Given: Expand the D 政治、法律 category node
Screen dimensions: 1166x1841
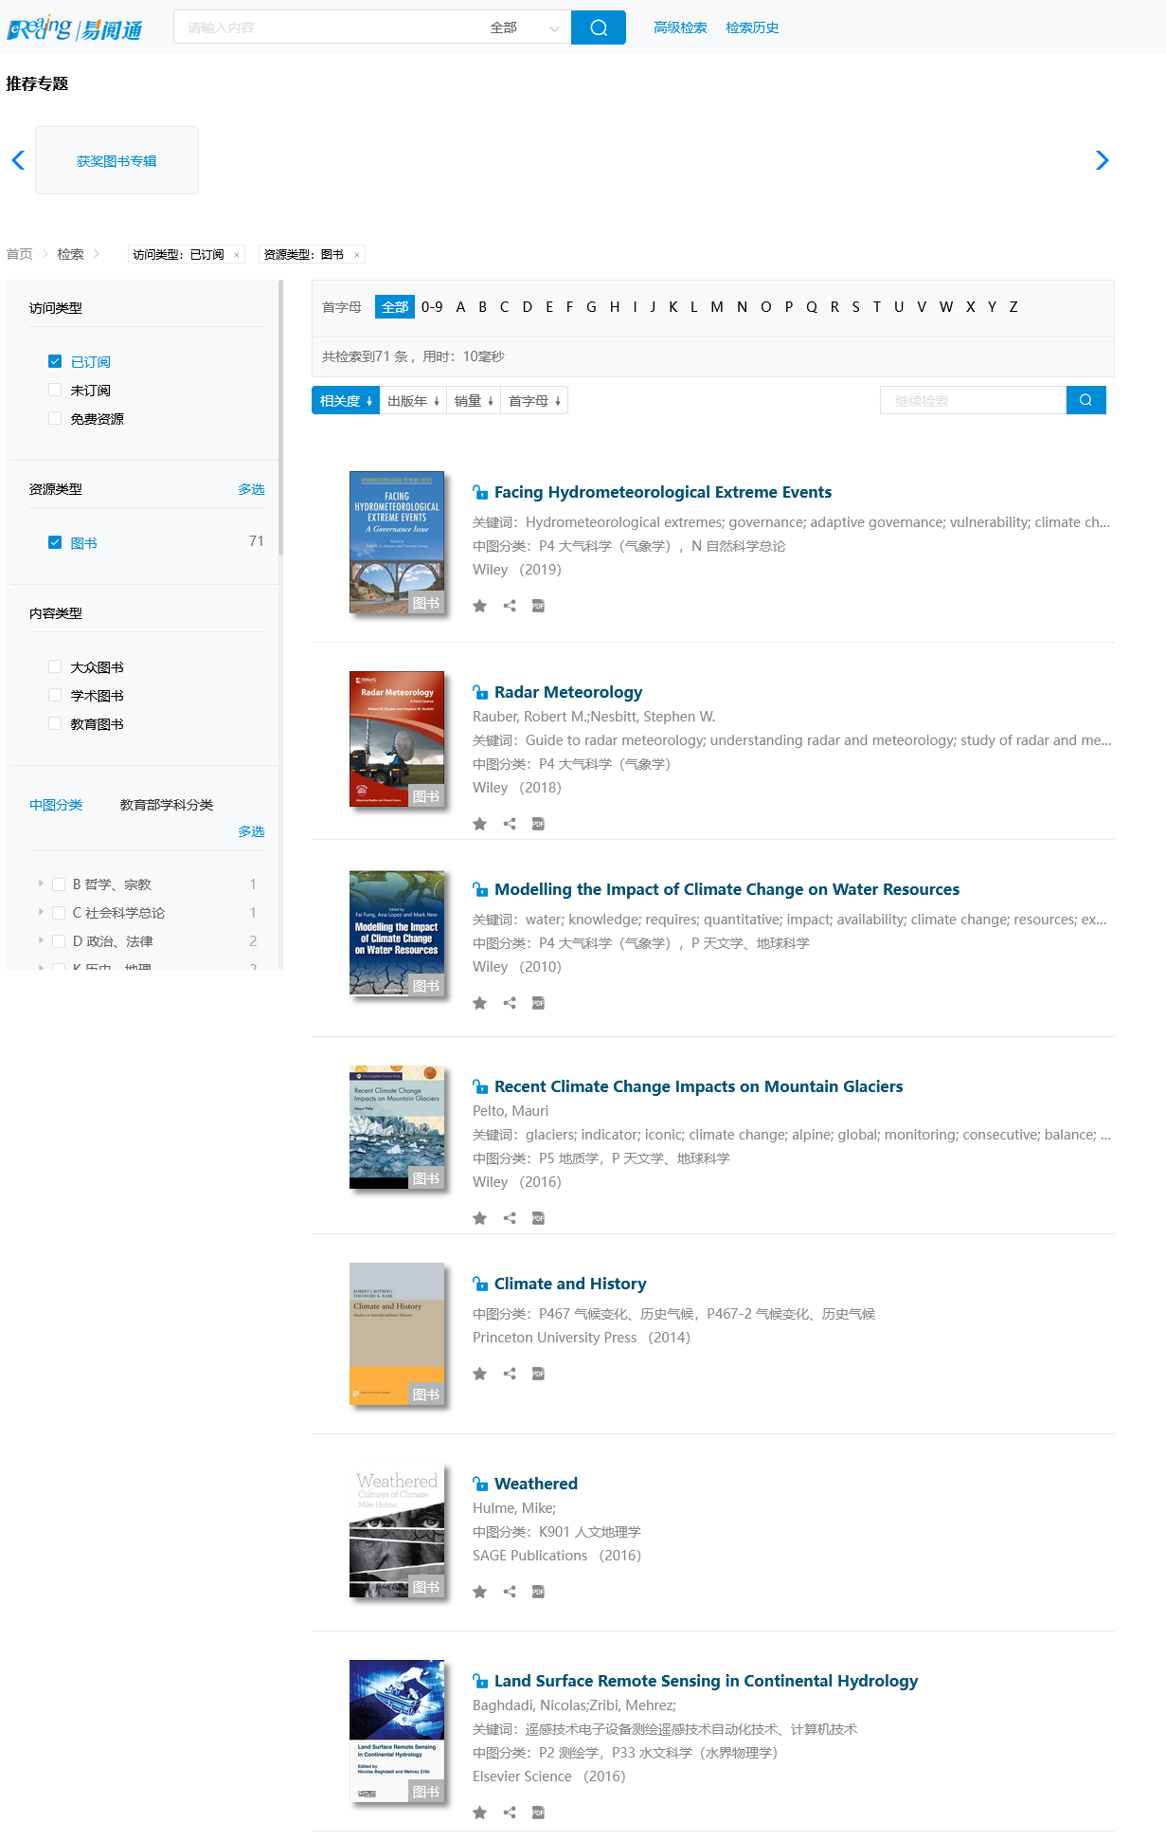Looking at the screenshot, I should [x=41, y=940].
